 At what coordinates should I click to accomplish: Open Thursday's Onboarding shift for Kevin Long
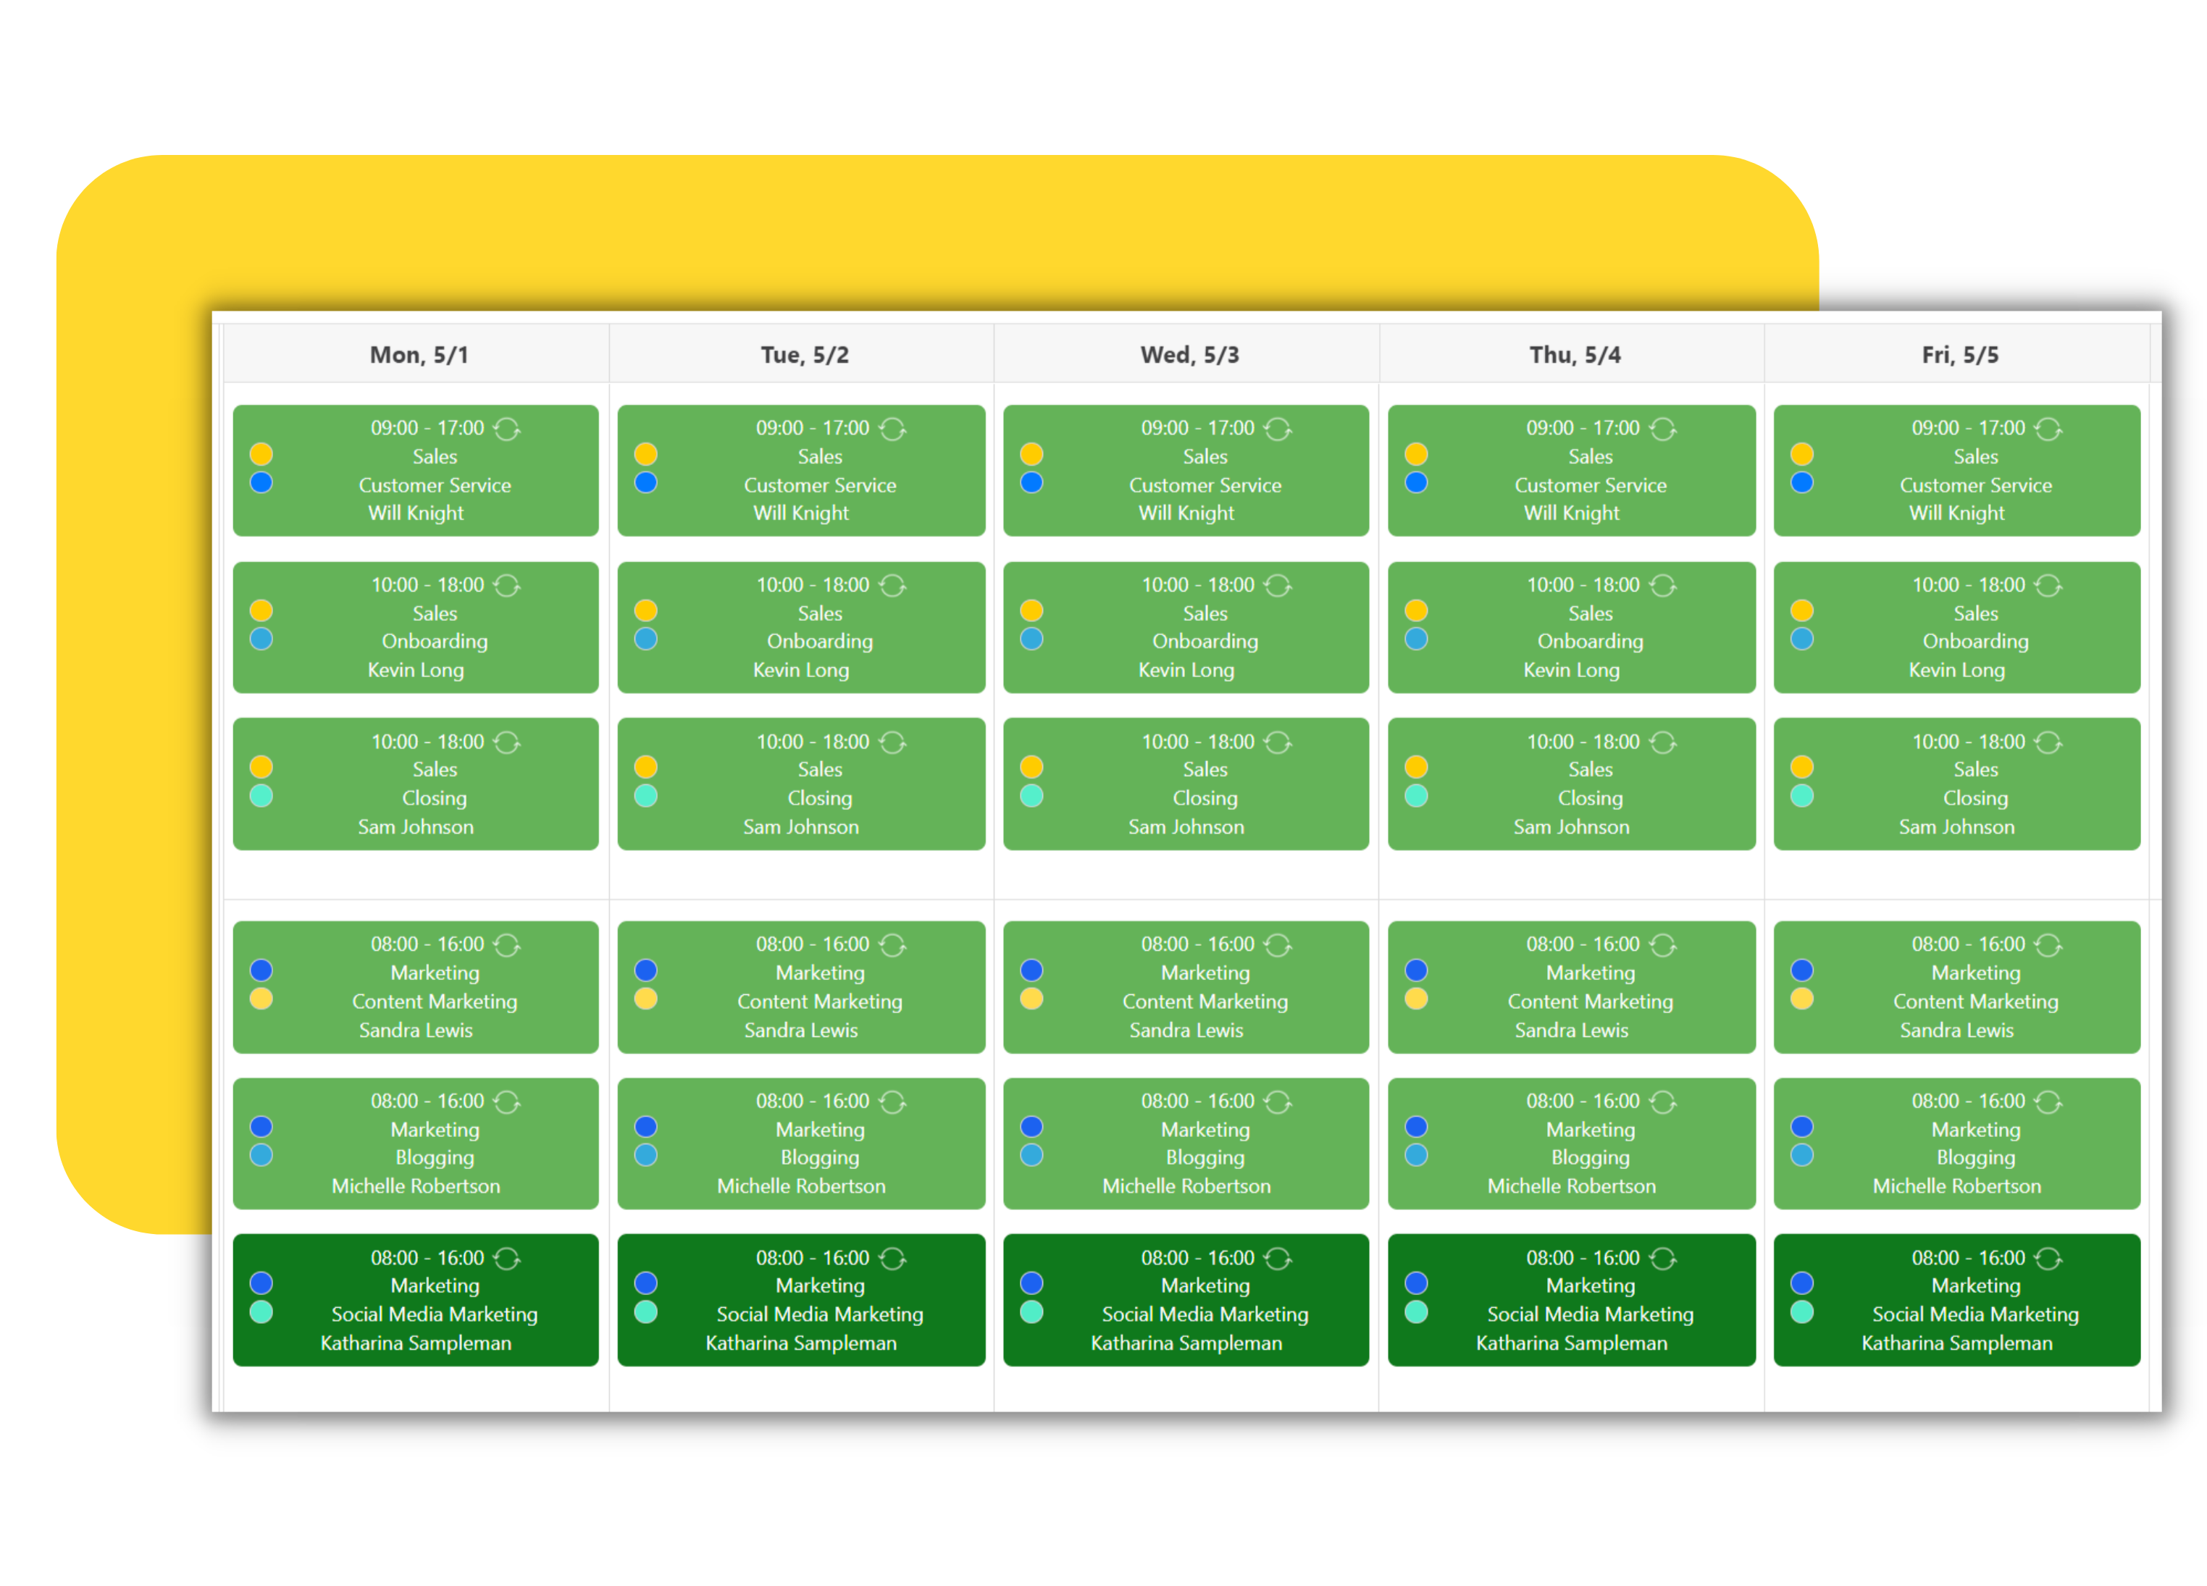[x=1570, y=628]
